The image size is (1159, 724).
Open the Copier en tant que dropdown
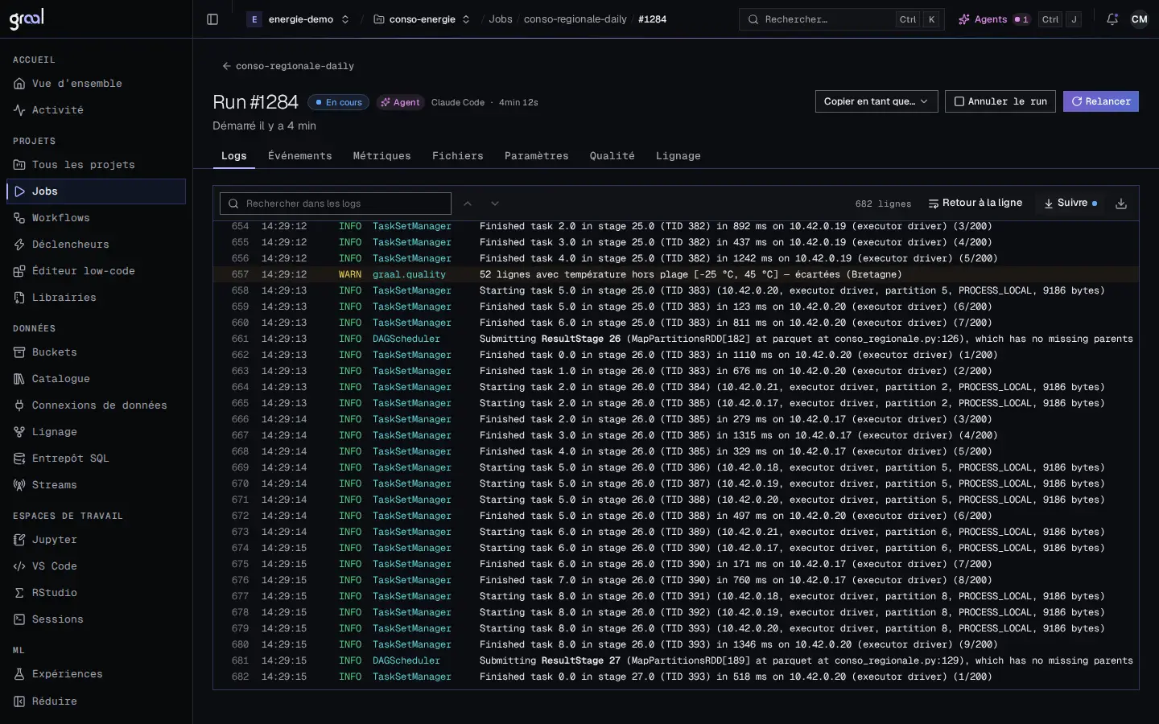click(x=876, y=101)
